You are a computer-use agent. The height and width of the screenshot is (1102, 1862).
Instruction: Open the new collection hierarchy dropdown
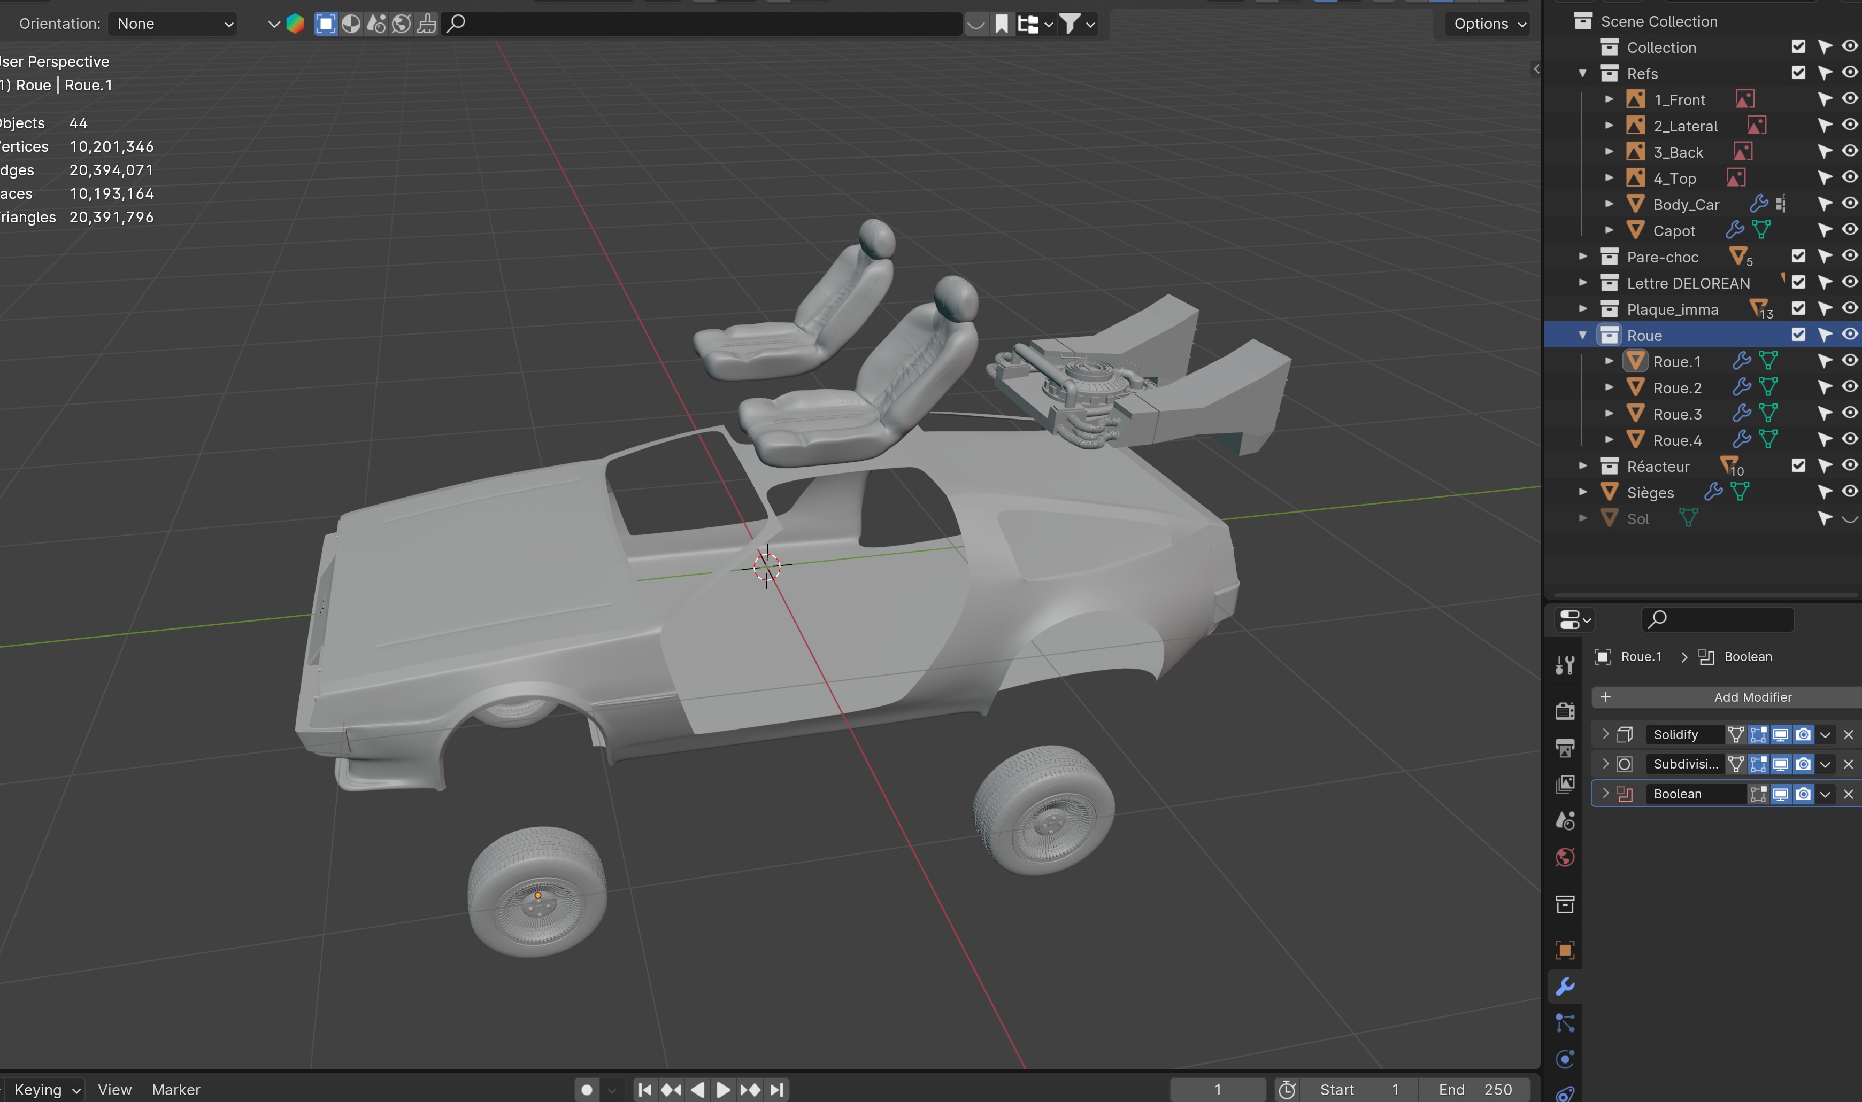coord(1035,24)
